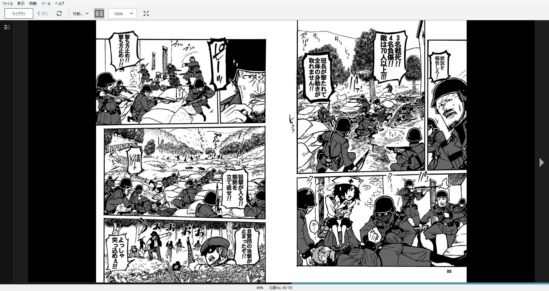Screen dimensions: 549x291
Task: Expand the 移動... dropdown in toolbar
Action: tap(81, 13)
